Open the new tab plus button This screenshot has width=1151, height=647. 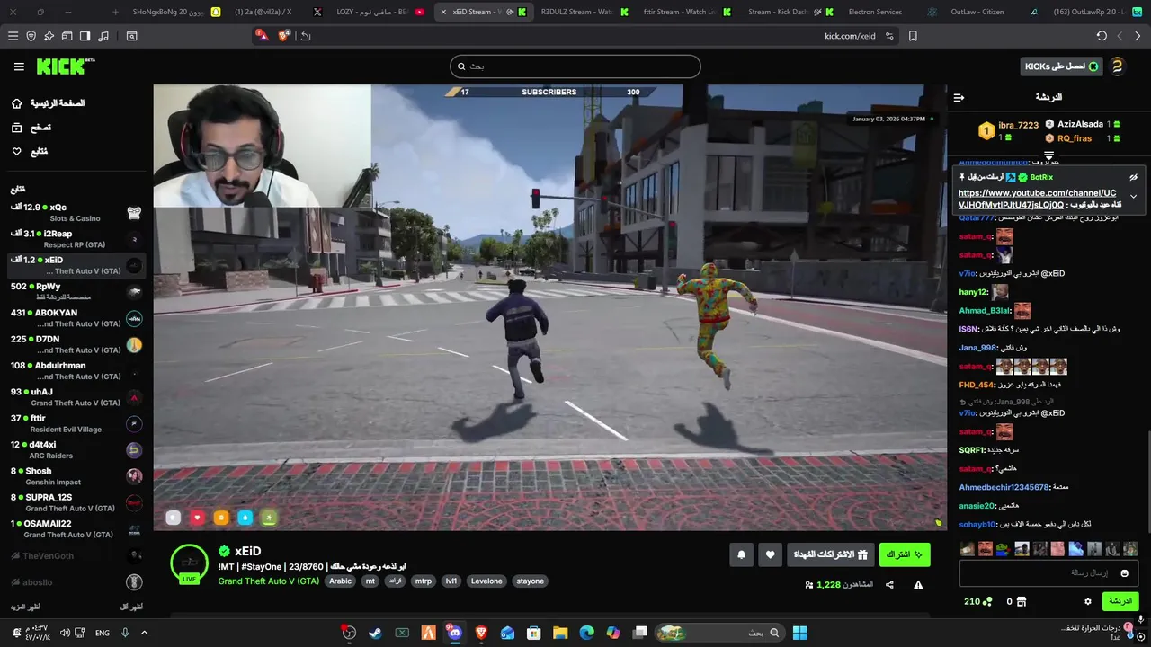click(115, 12)
